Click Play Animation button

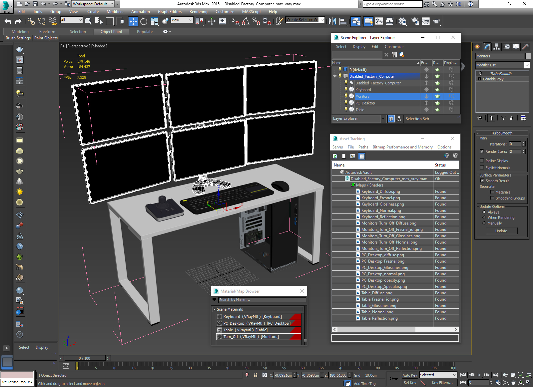[x=479, y=375]
